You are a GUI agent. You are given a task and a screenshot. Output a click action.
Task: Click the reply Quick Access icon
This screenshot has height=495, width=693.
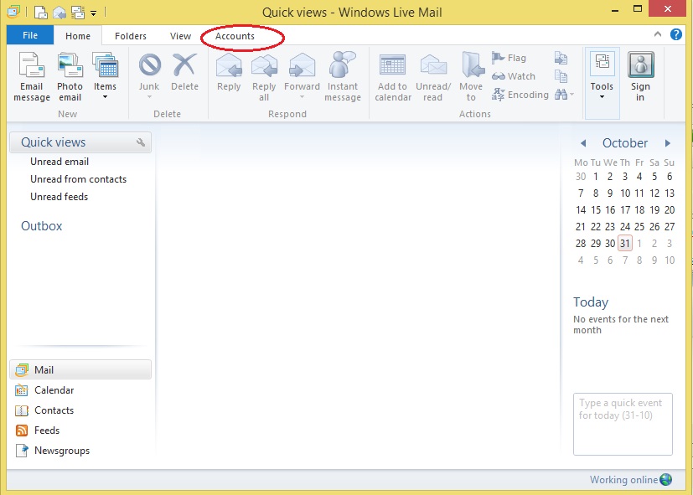pos(59,13)
